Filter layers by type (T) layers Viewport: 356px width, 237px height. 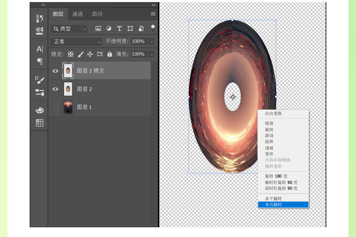tap(119, 28)
